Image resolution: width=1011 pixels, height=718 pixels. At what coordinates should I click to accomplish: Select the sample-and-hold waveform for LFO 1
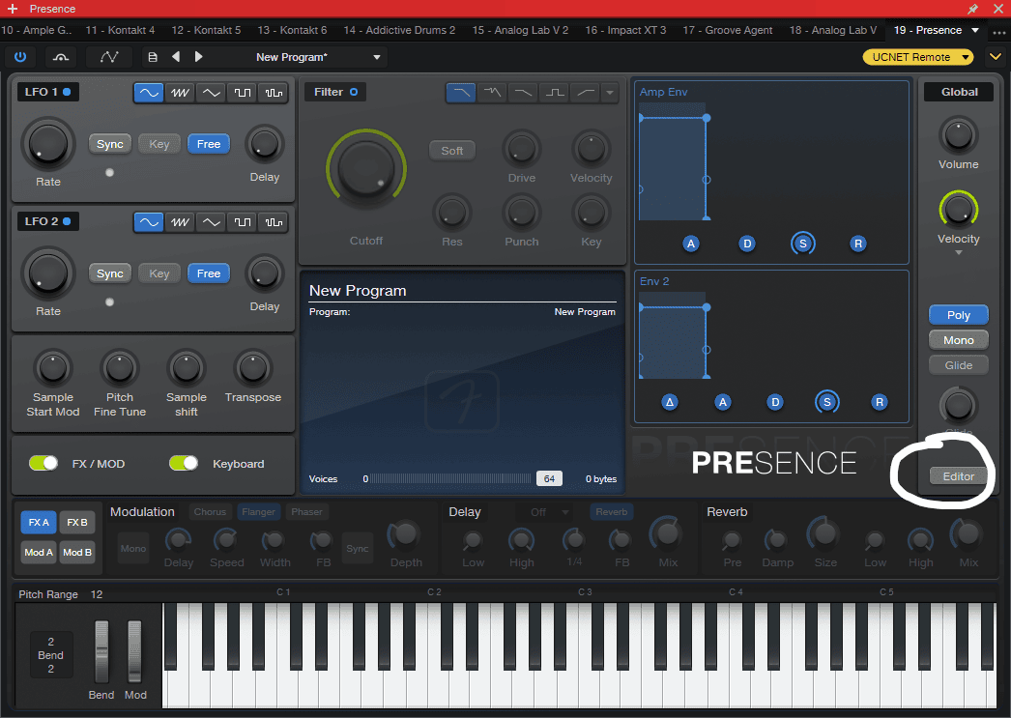(x=274, y=93)
